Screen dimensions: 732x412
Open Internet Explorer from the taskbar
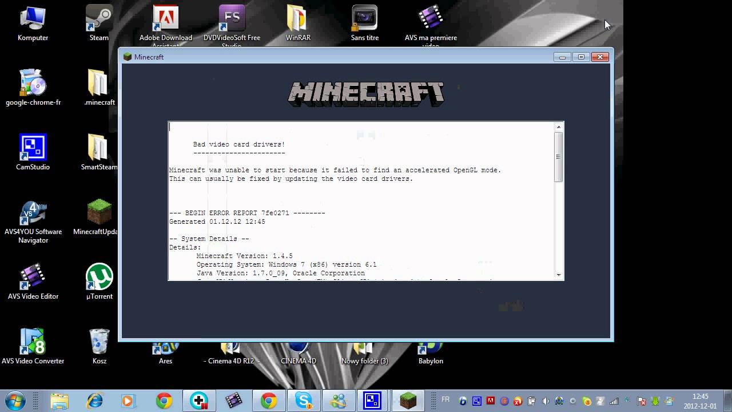[94, 401]
